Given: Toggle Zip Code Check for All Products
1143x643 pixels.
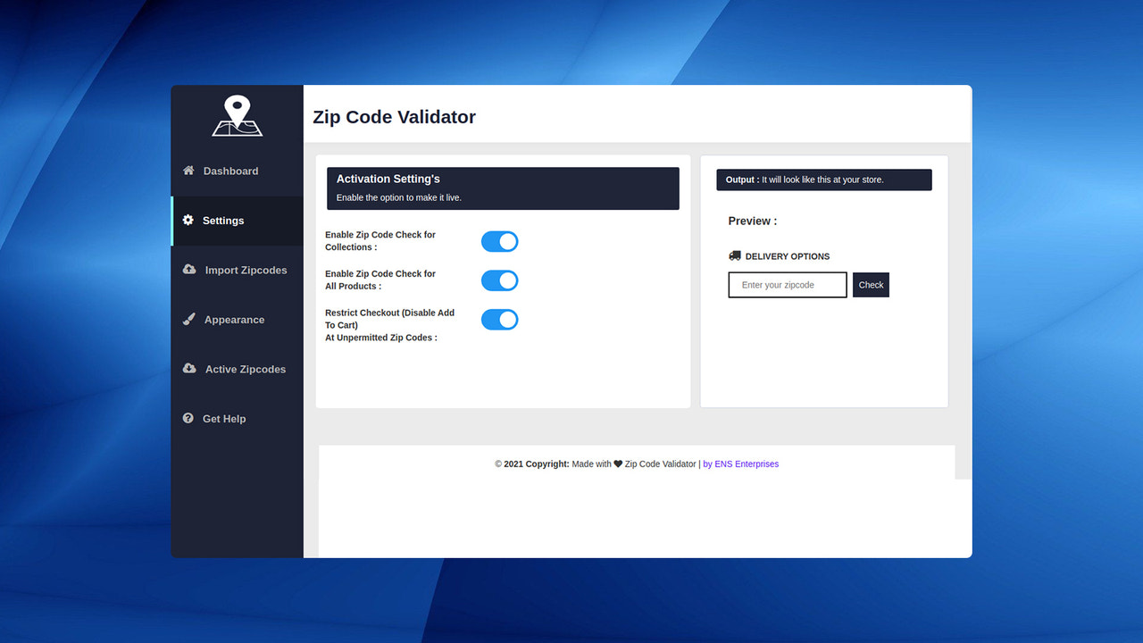Looking at the screenshot, I should point(499,280).
